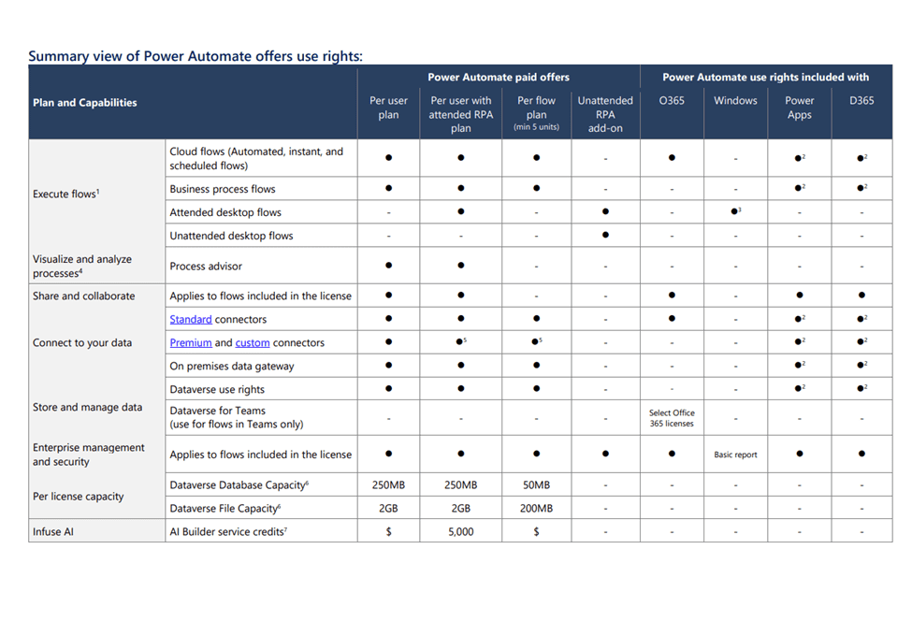Click the 200MB file capacity cell
Viewport: 912px width, 621px height.
pyautogui.click(x=536, y=508)
